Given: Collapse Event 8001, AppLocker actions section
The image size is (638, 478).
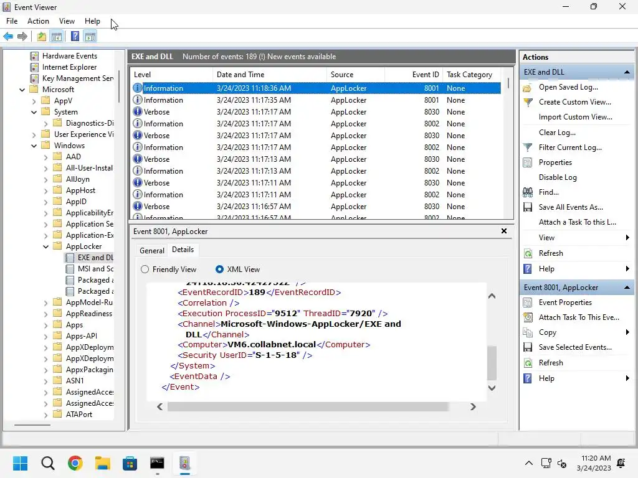Looking at the screenshot, I should tap(627, 288).
